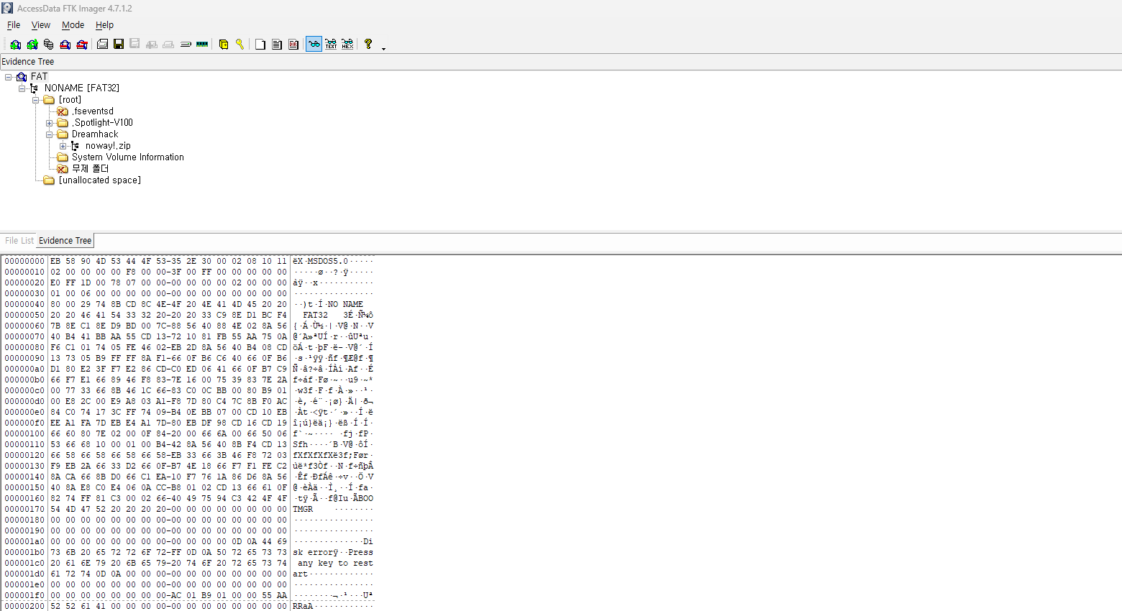Select deleted 무제 폴더 folder
Image resolution: width=1122 pixels, height=611 pixels.
coord(90,169)
